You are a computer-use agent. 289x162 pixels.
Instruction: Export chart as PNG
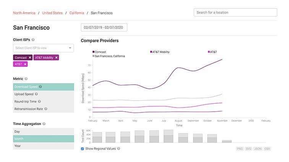[x=240, y=149]
